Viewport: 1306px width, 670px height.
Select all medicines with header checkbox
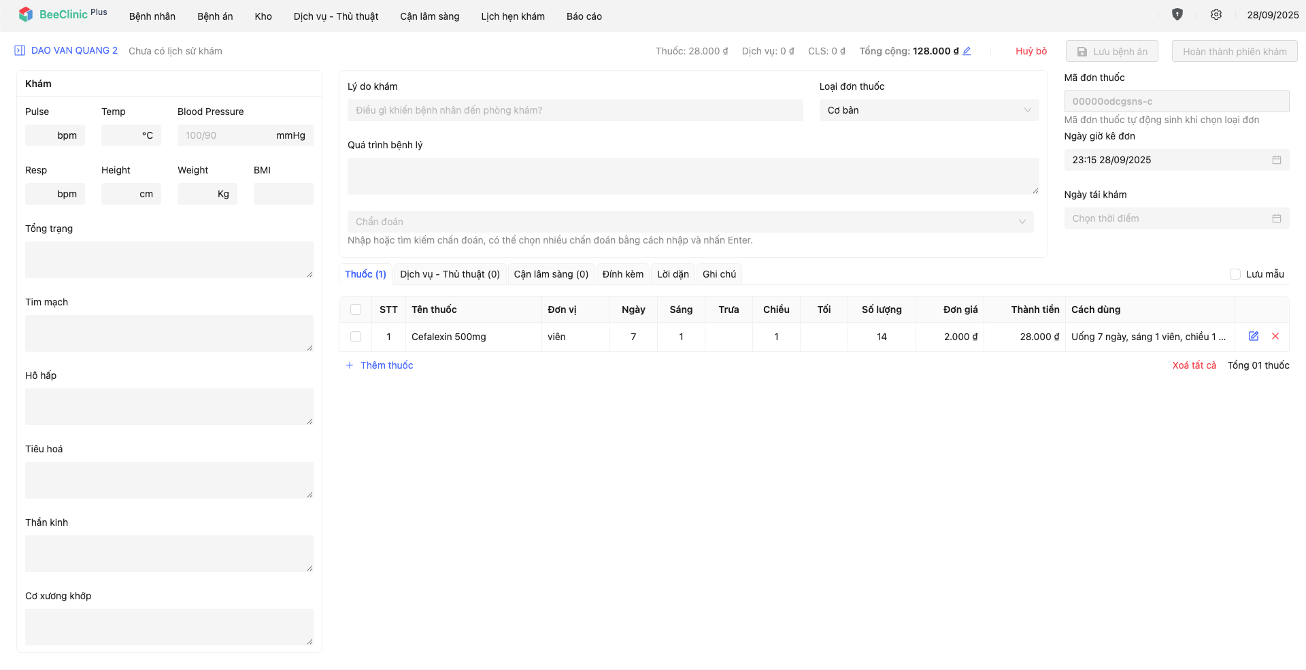(356, 310)
